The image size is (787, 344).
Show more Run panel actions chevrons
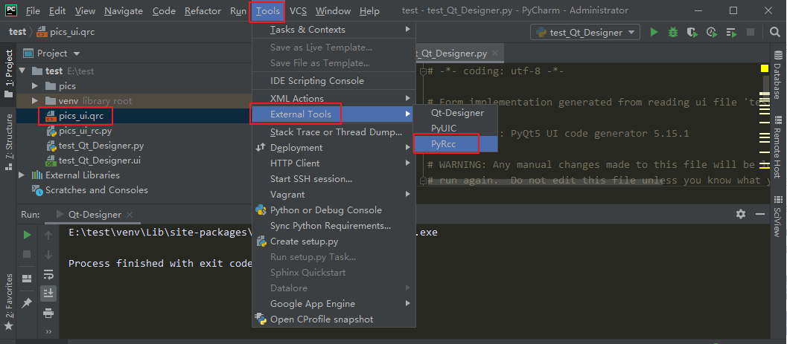[x=48, y=331]
